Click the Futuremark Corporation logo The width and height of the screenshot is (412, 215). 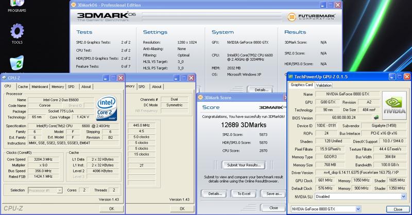click(x=312, y=17)
